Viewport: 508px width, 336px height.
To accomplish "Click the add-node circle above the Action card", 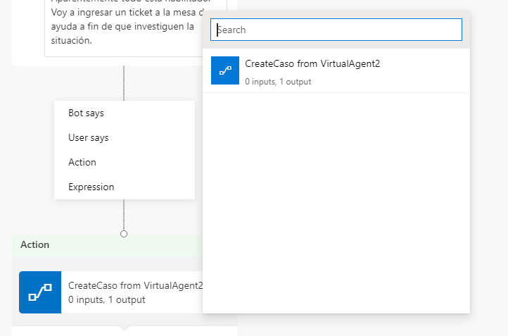I will 124,233.
